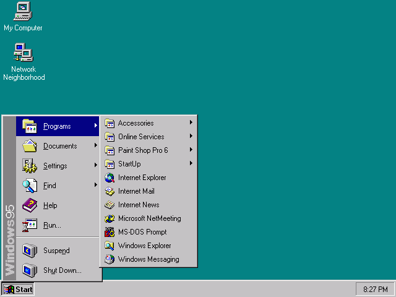The width and height of the screenshot is (396, 297).
Task: Expand the Settings submenu arrow
Action: pos(96,165)
